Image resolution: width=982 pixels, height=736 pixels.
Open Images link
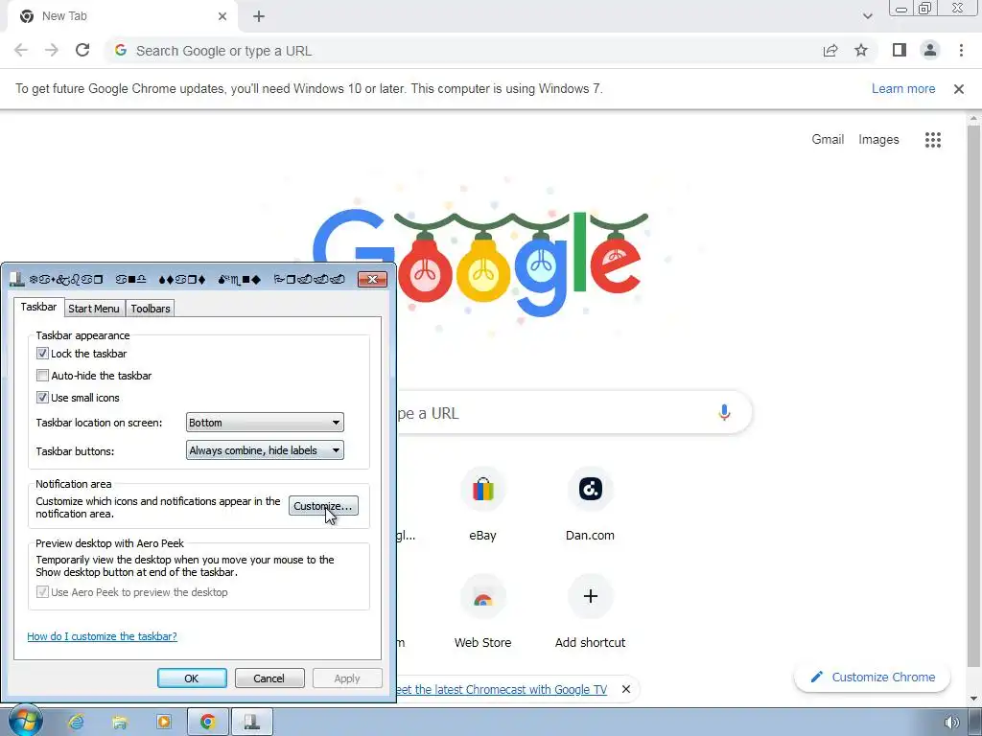pos(878,140)
